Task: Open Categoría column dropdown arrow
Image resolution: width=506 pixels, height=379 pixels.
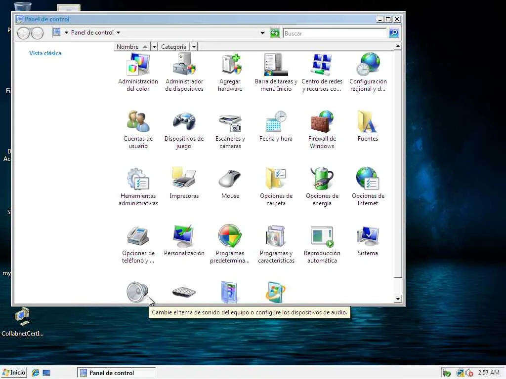Action: coord(194,47)
